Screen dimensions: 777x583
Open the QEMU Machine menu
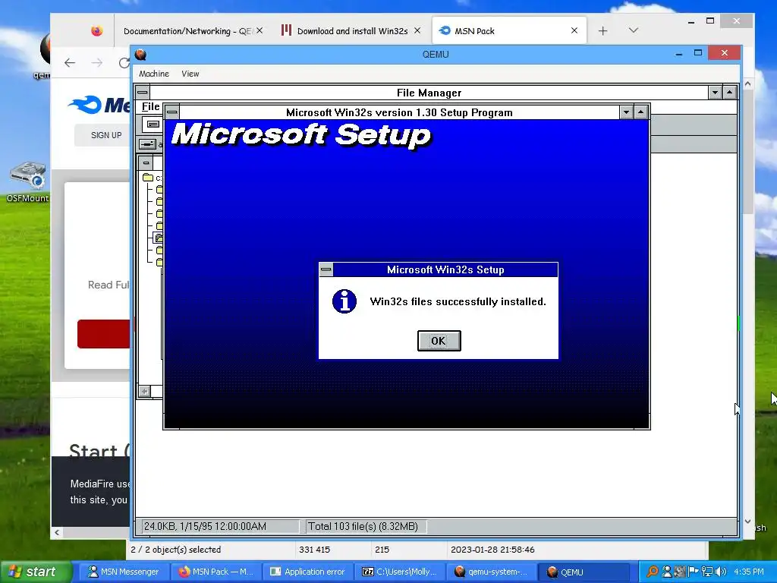pos(153,74)
